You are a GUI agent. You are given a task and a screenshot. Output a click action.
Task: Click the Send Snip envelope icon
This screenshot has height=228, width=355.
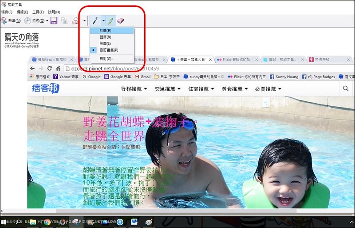pos(75,20)
